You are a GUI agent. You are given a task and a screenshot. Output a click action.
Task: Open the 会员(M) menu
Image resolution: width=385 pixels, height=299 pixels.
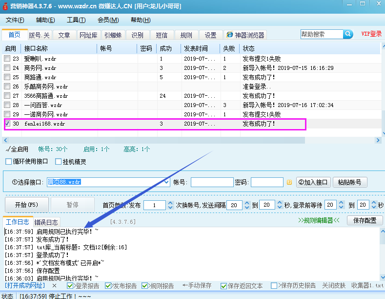tap(108, 20)
